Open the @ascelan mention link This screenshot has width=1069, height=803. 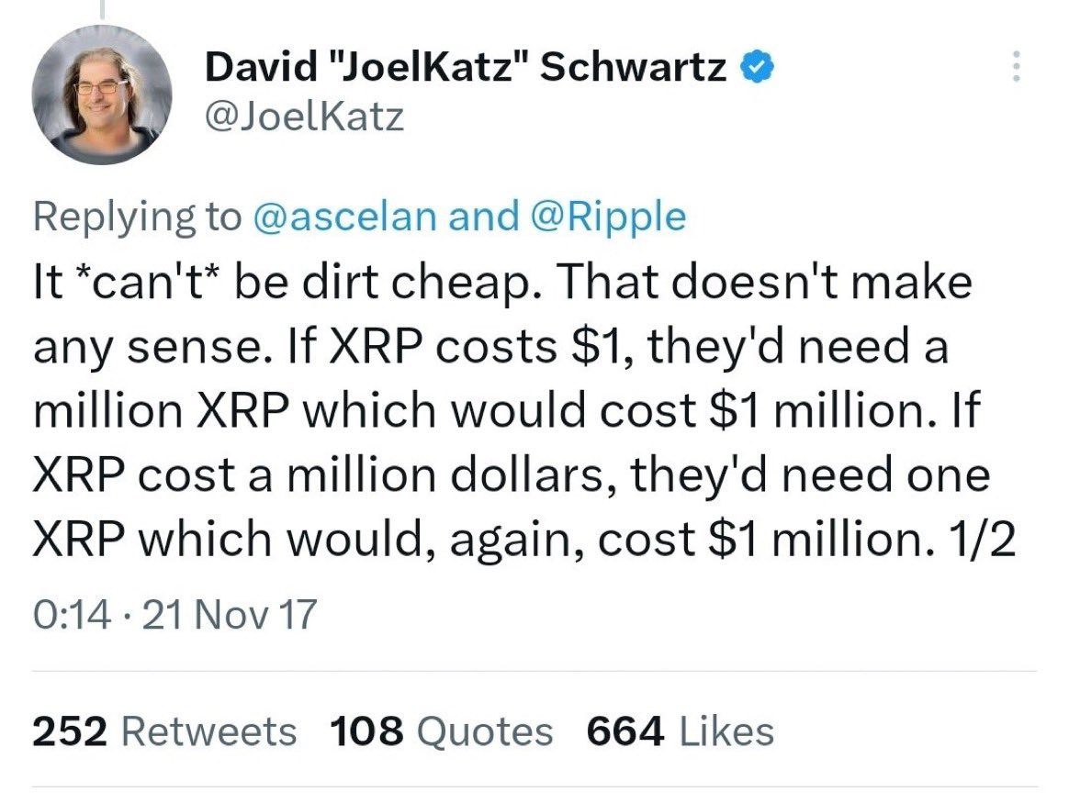point(343,217)
